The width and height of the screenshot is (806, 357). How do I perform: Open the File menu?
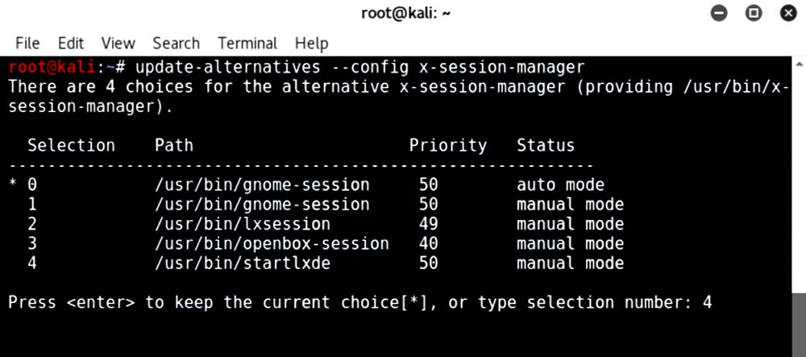pyautogui.click(x=27, y=43)
